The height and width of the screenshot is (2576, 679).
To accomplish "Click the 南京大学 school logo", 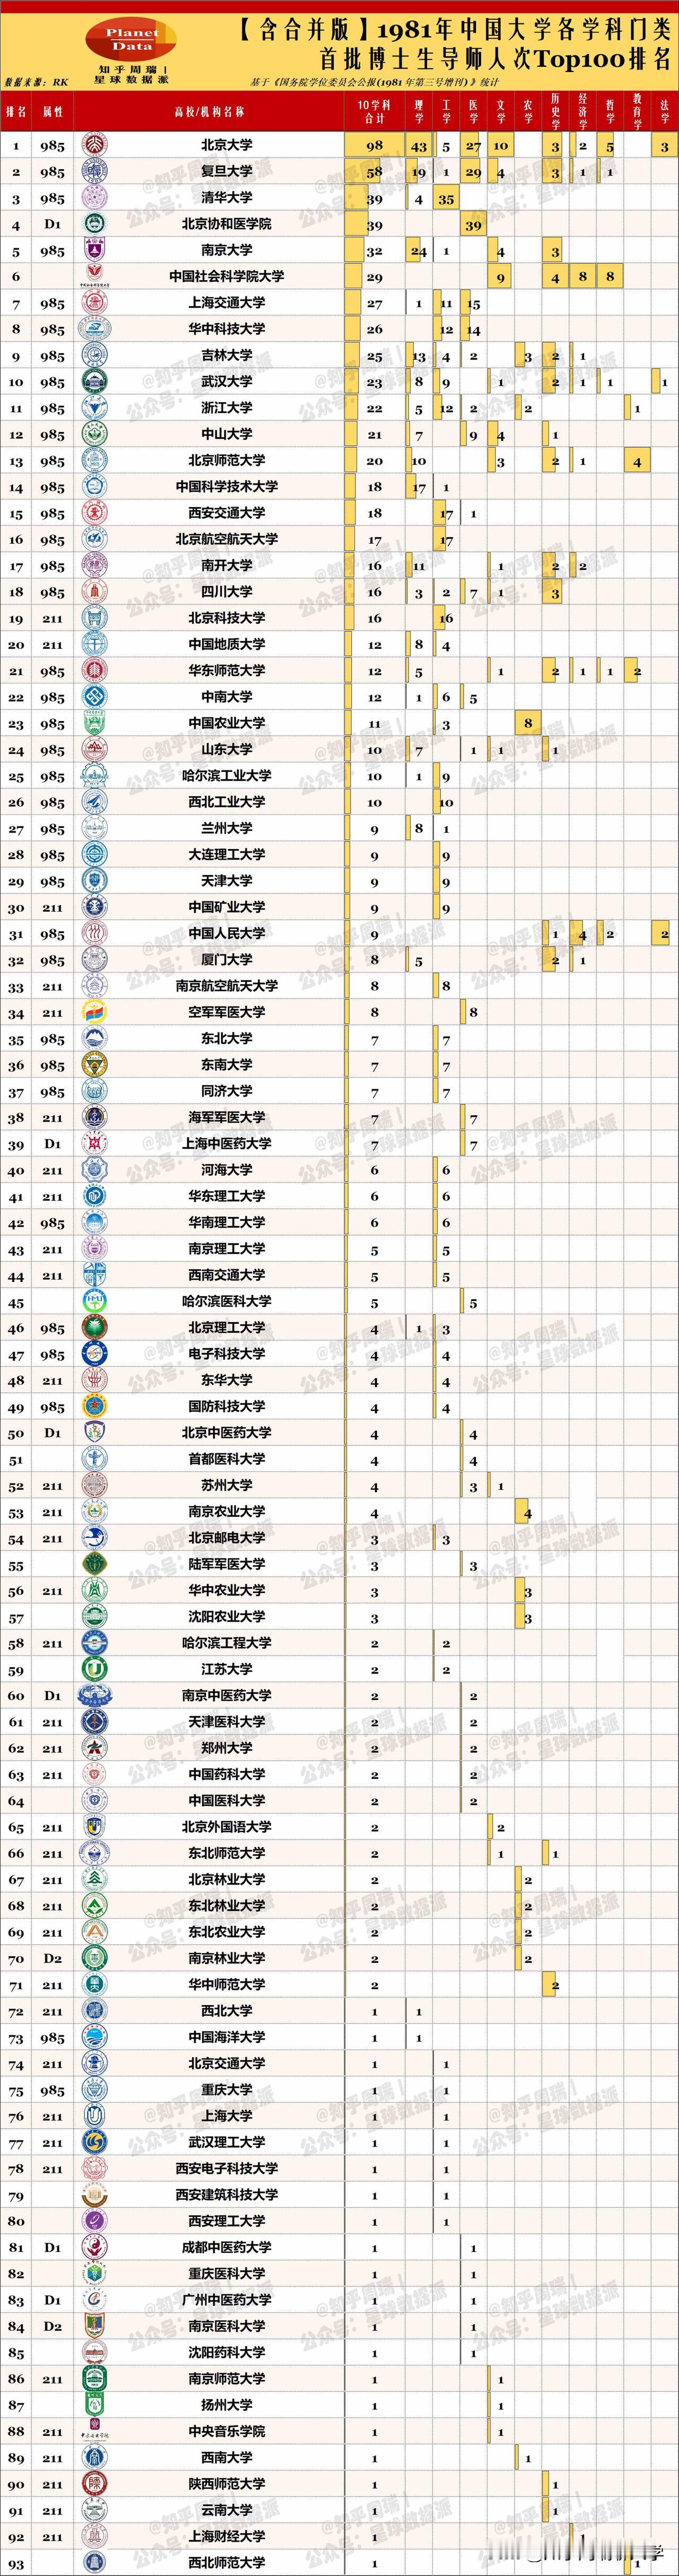I will click(x=94, y=250).
